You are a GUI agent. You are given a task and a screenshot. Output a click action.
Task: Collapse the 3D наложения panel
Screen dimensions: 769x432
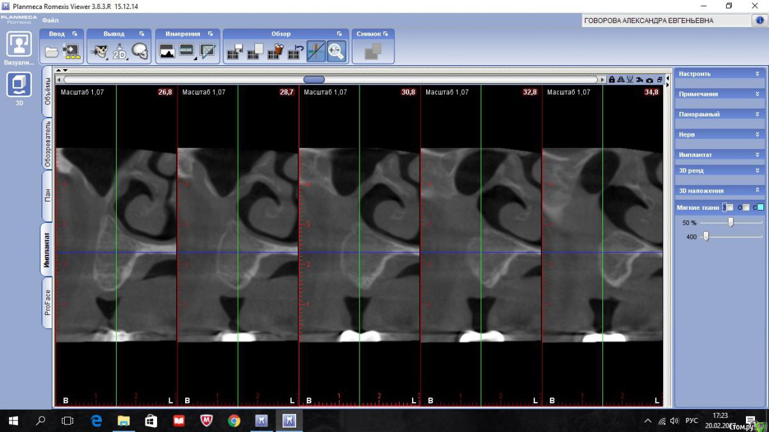point(757,190)
